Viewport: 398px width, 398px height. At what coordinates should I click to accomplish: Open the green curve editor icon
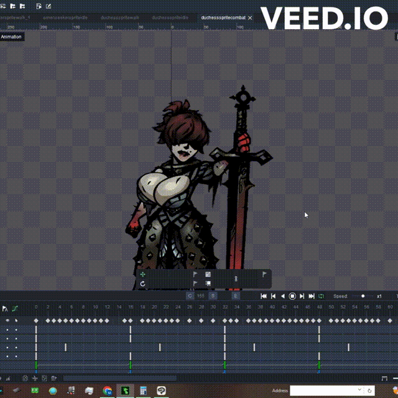(x=15, y=308)
